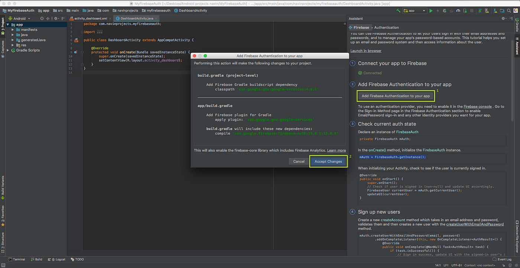
Task: Click Accept Changes button in dialog
Action: 328,161
